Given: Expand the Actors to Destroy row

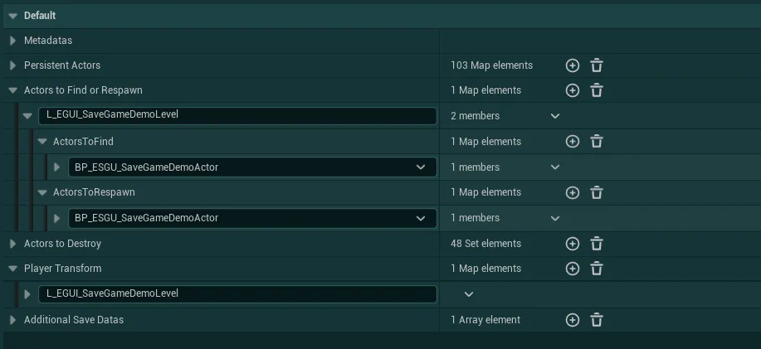Looking at the screenshot, I should 13,244.
